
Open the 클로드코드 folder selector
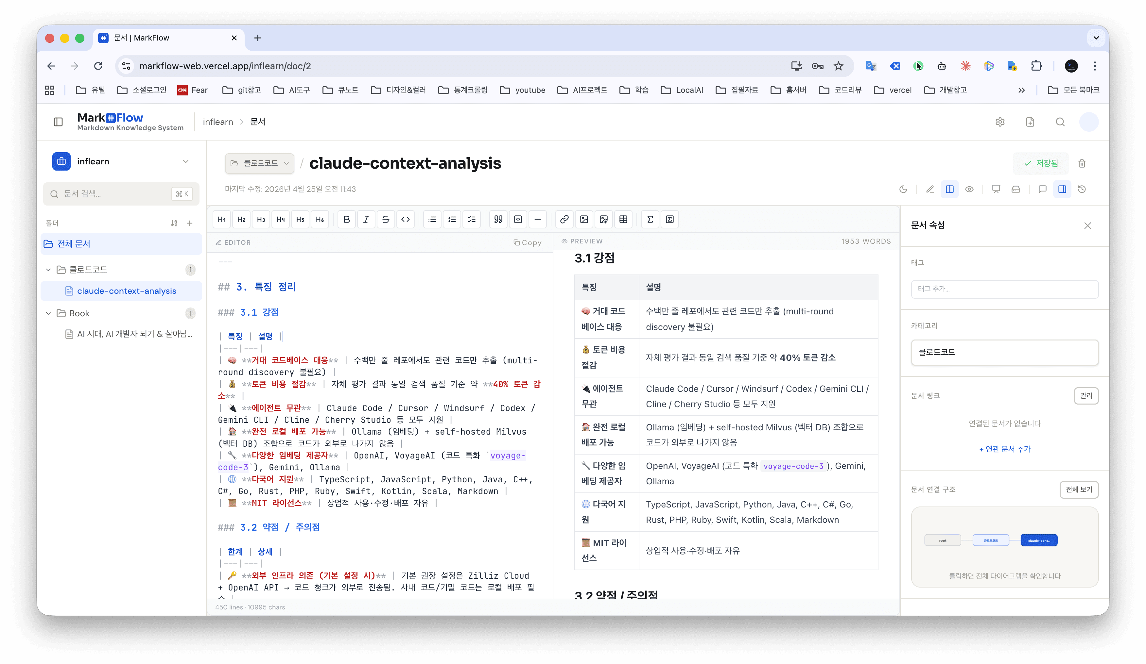[259, 163]
